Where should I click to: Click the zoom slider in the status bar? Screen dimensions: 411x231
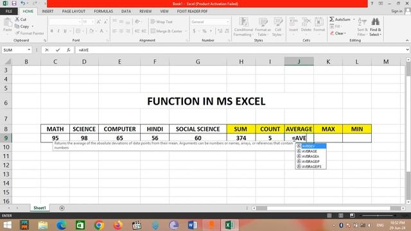click(378, 216)
